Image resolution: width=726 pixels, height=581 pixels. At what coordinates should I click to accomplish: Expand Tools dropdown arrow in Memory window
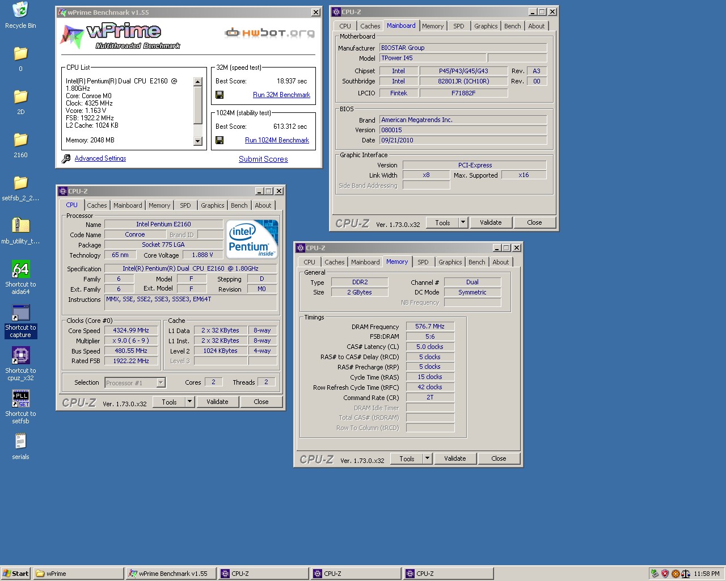pos(428,458)
